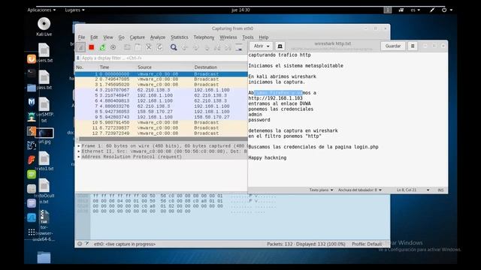Click the Go to first packet icon
The height and width of the screenshot is (270, 481).
217,47
